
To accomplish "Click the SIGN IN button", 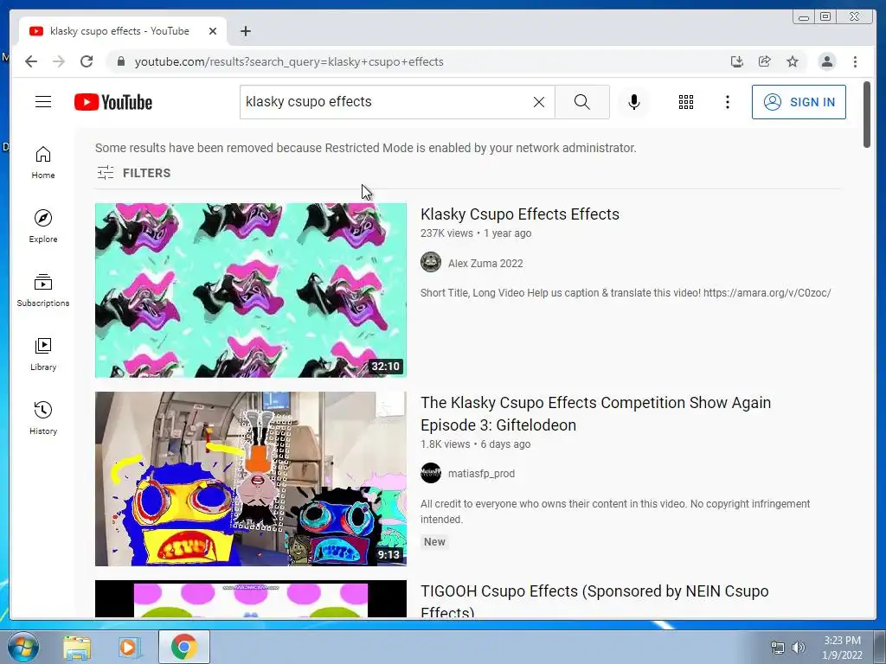I will click(799, 102).
